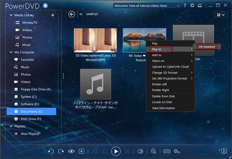The width and height of the screenshot is (232, 159).
Task: Open the thumbnail view options dropdown
Action: [221, 15]
